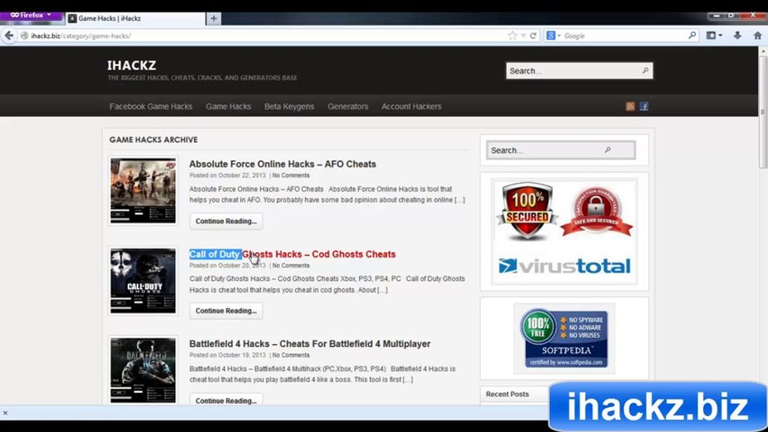
Task: Reload the page using refresh icon
Action: point(533,36)
